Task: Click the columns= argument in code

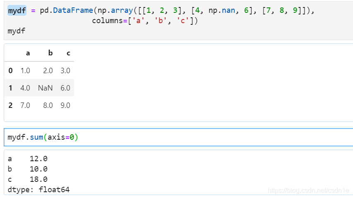Action: [x=110, y=21]
